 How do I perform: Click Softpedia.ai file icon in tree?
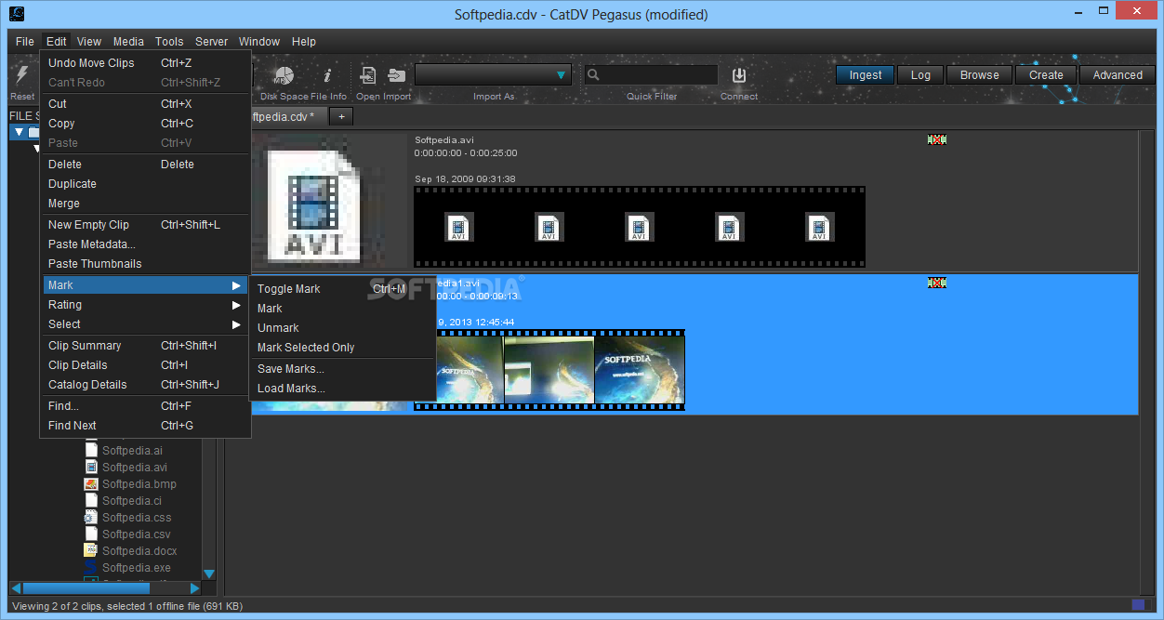91,450
